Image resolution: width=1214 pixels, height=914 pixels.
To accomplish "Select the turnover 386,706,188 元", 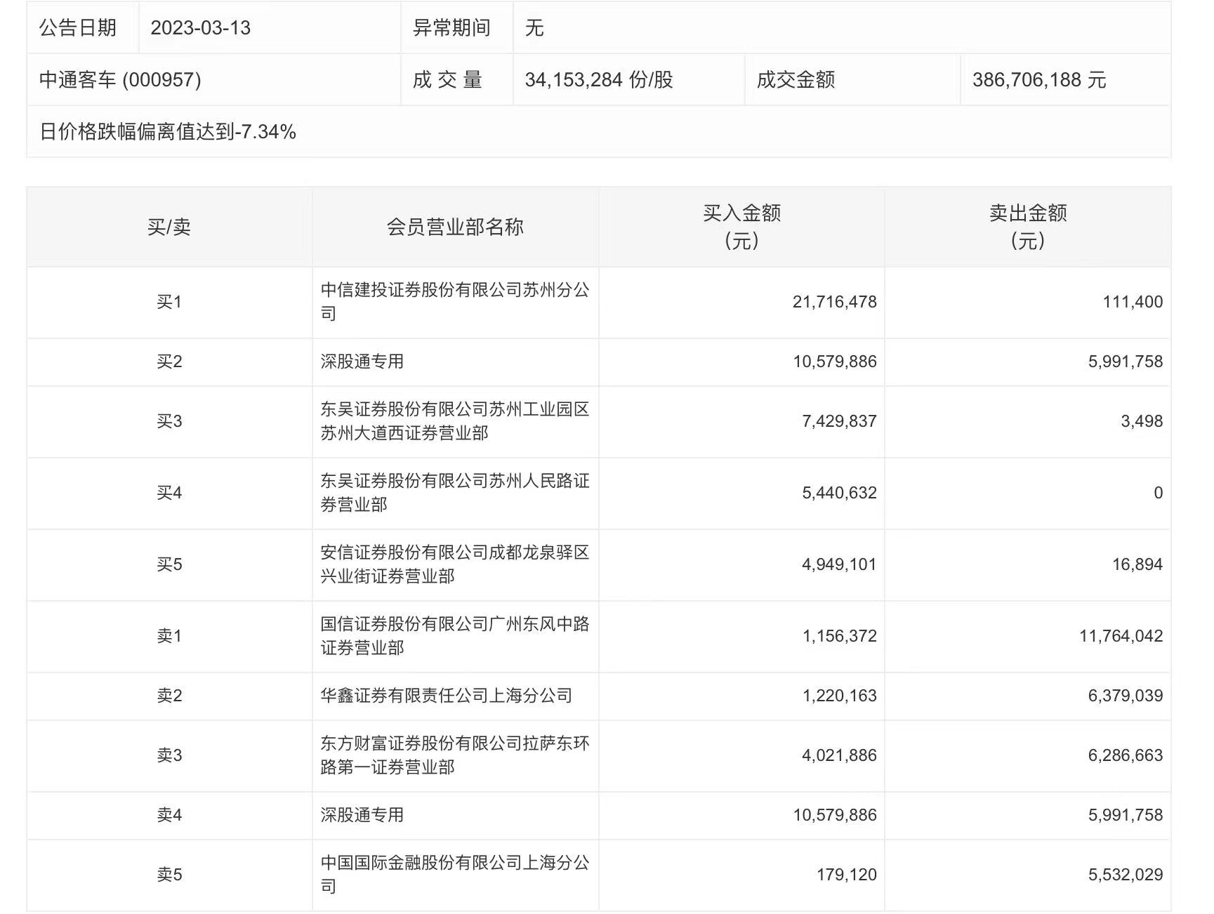I will click(x=1039, y=80).
